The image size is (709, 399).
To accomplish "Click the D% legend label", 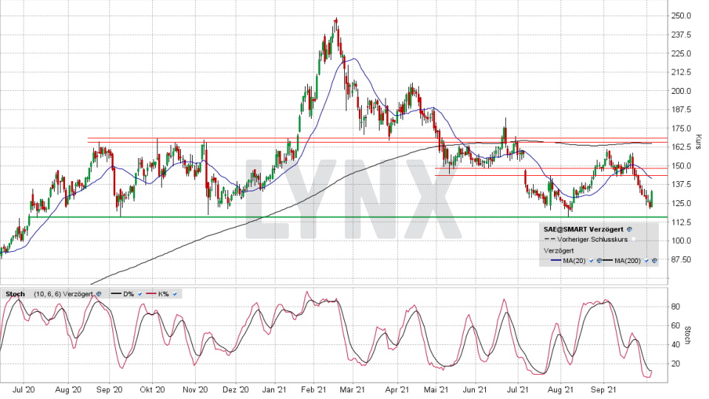I will pos(129,294).
